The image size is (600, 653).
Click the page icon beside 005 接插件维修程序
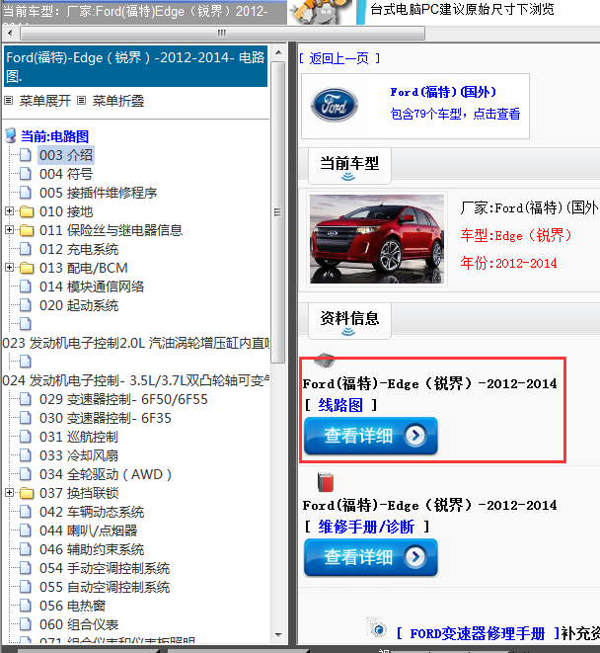point(26,193)
